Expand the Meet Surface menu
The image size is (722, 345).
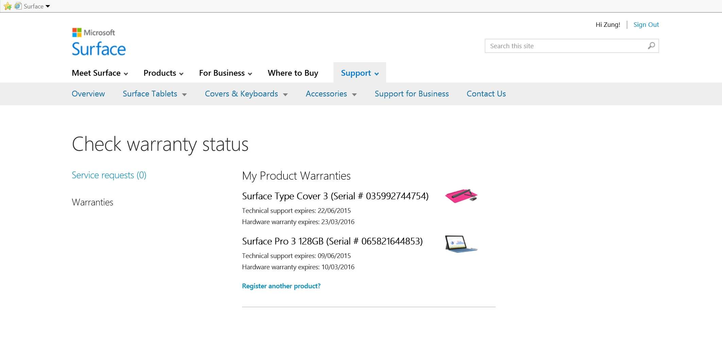[x=100, y=73]
